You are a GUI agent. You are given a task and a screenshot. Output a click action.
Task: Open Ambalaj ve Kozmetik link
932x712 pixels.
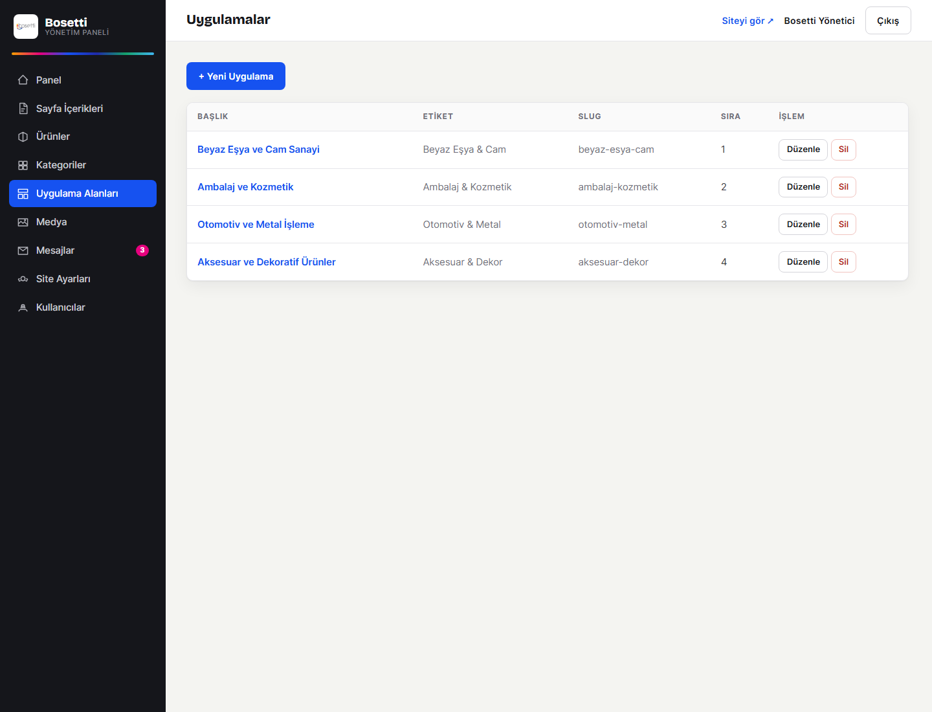[245, 187]
